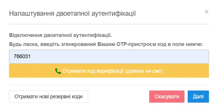
Task: Place cursor after the 766031 code
Action: pos(31,57)
